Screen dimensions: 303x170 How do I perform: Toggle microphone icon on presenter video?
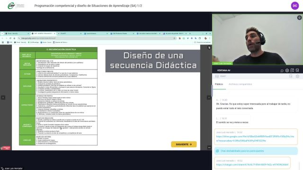[x=299, y=17]
